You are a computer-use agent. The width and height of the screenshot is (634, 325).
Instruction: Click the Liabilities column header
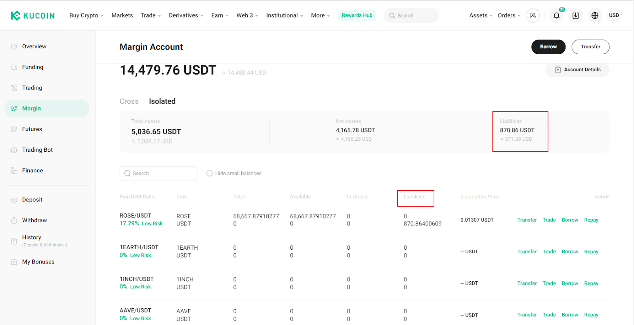[414, 197]
